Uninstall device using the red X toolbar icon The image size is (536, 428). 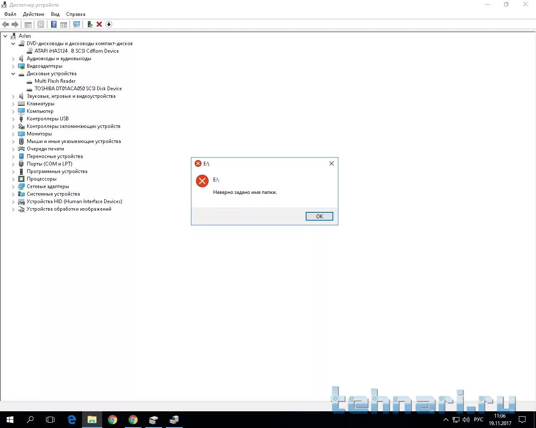tap(99, 24)
